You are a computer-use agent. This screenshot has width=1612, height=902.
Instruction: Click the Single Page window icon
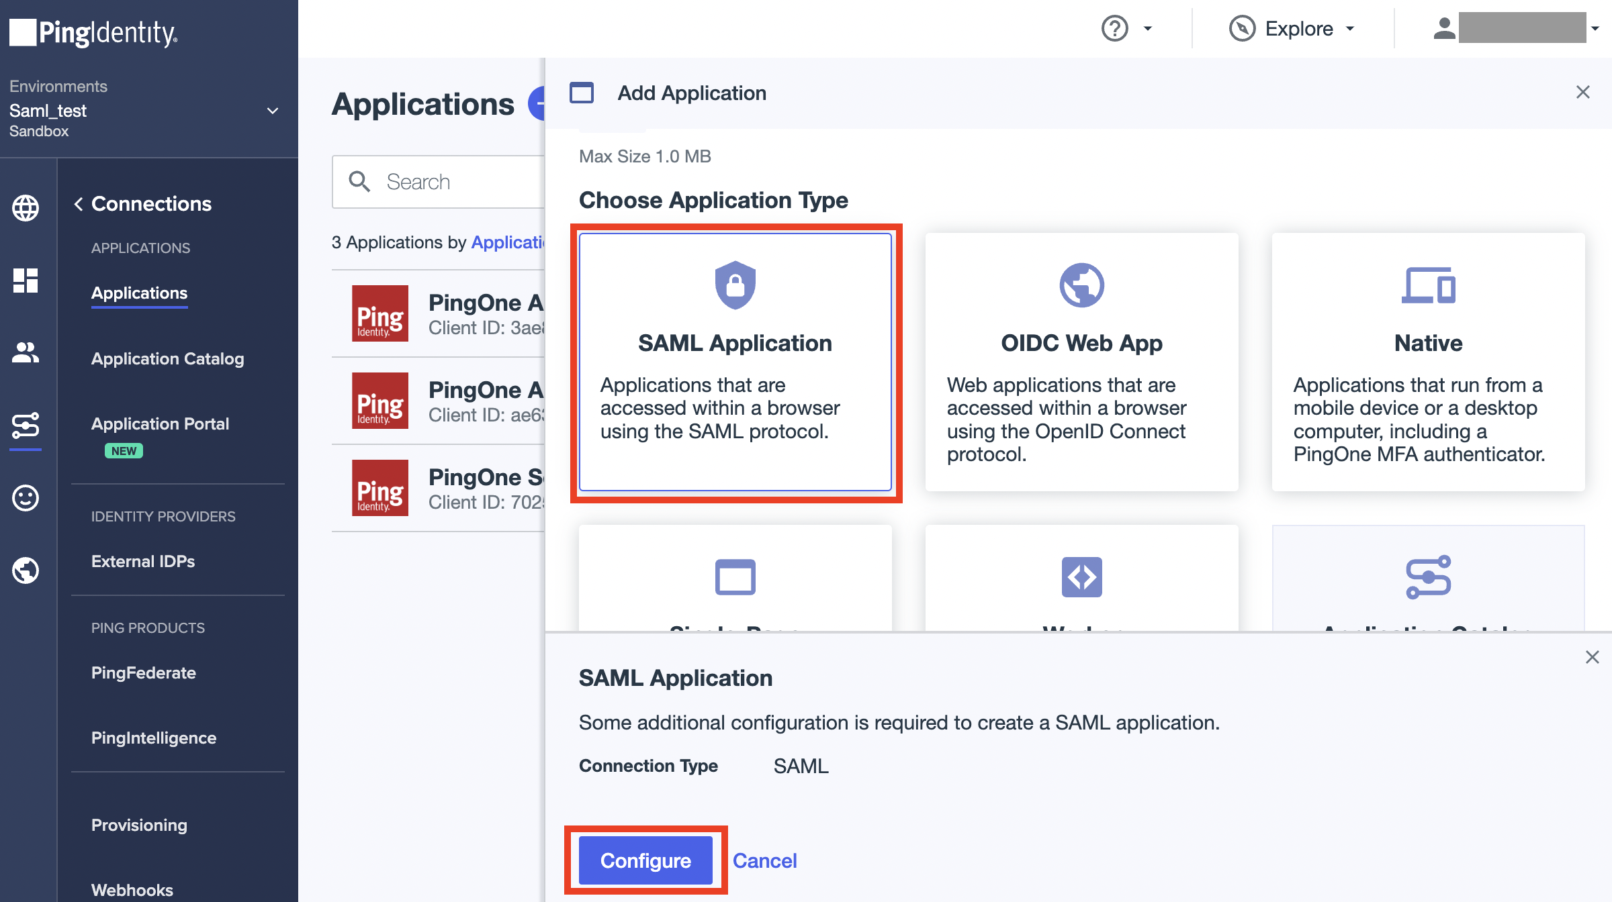(x=735, y=577)
